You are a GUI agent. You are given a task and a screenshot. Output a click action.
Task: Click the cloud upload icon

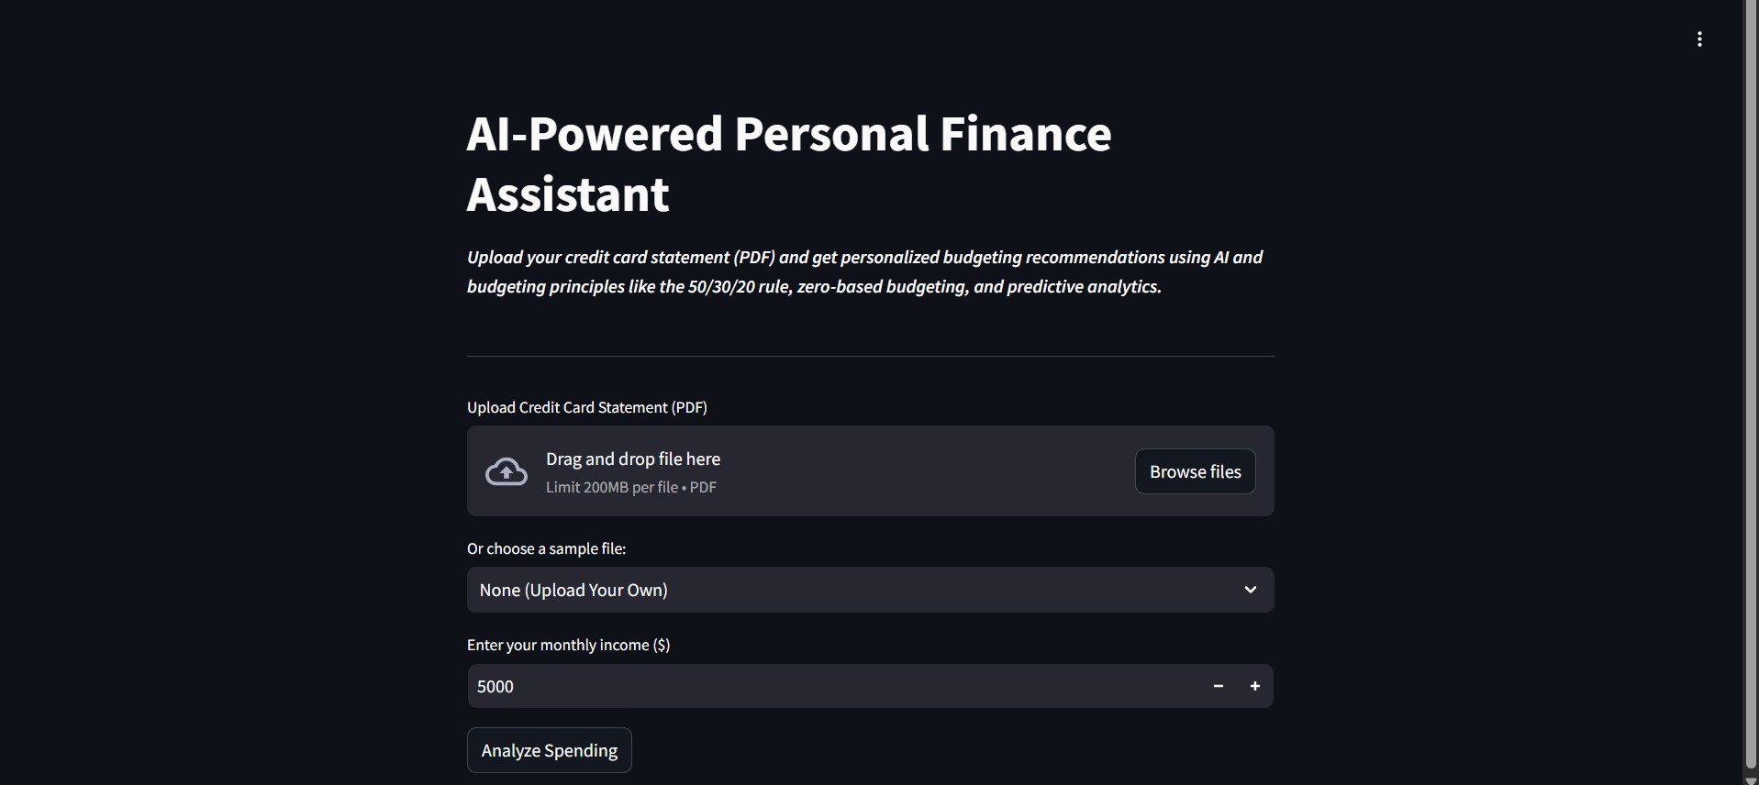pyautogui.click(x=506, y=471)
